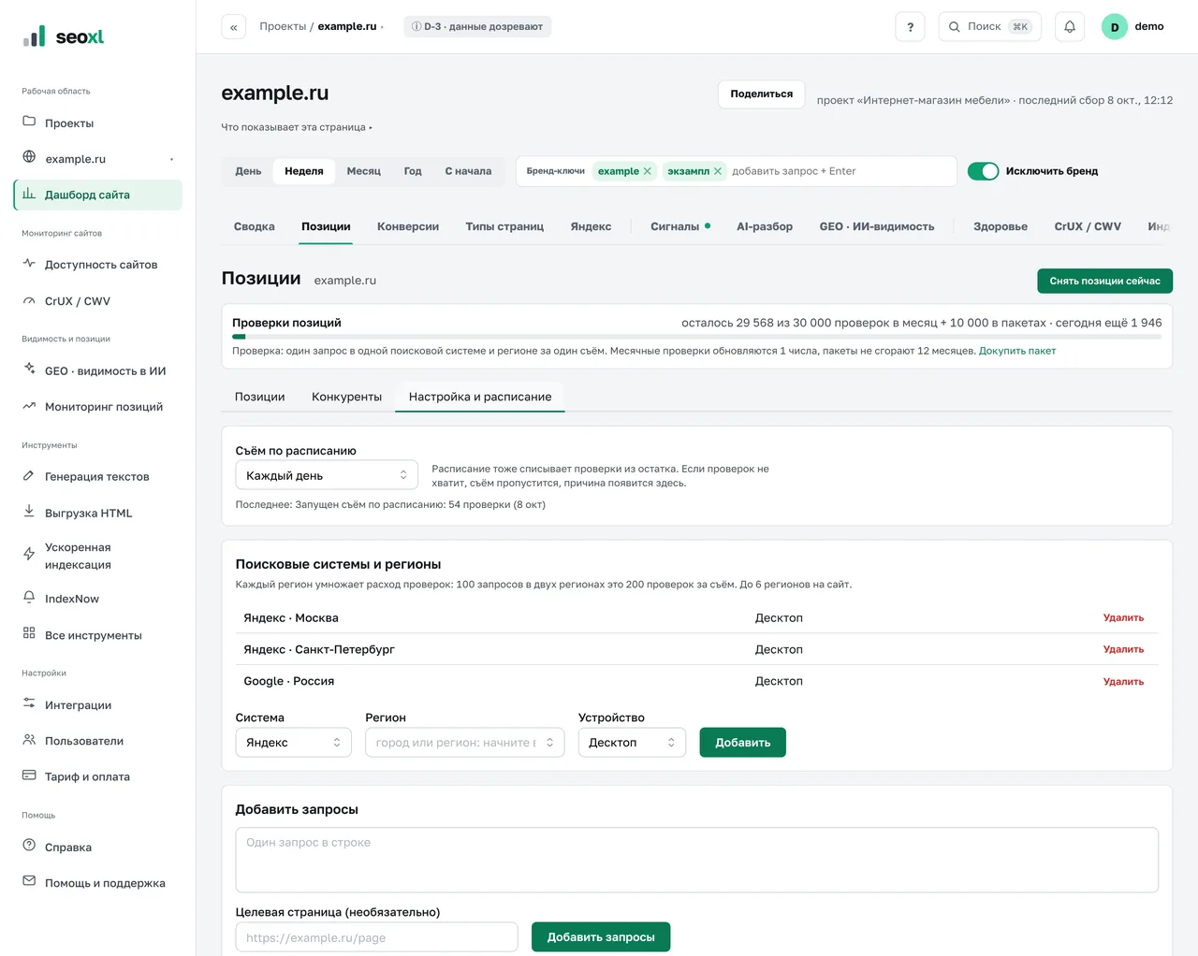
Task: Expand the example.ru project switcher in sidebar
Action: click(x=171, y=159)
